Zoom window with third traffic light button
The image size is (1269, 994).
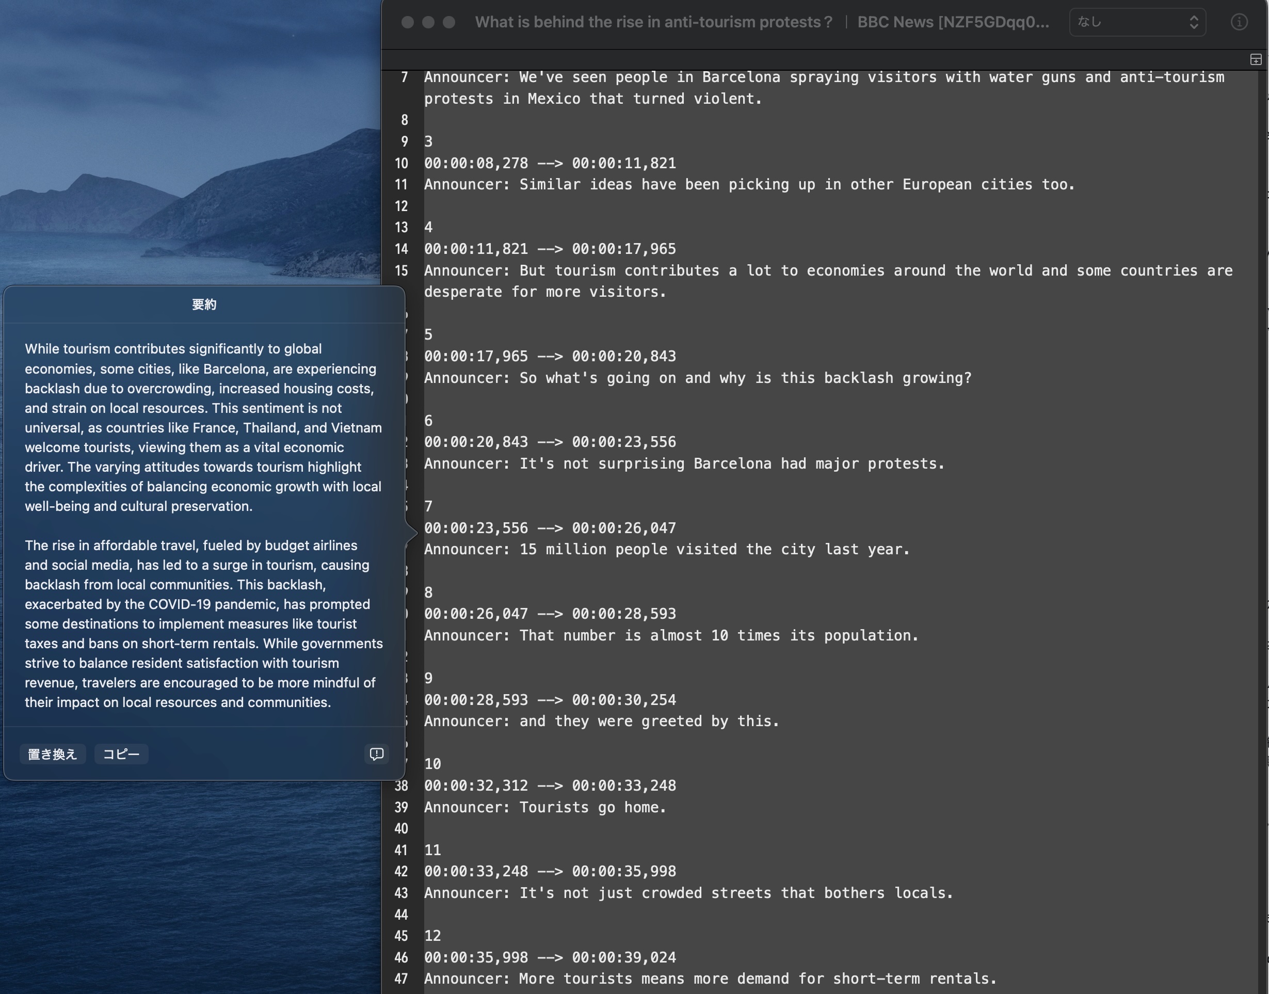[x=448, y=22]
